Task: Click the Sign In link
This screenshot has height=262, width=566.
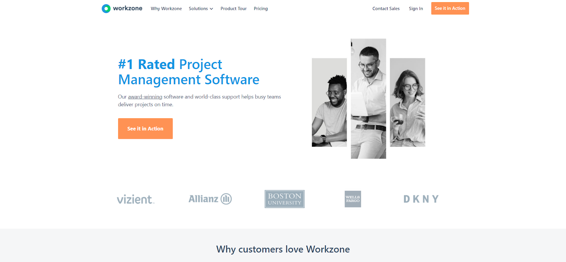Action: click(416, 8)
